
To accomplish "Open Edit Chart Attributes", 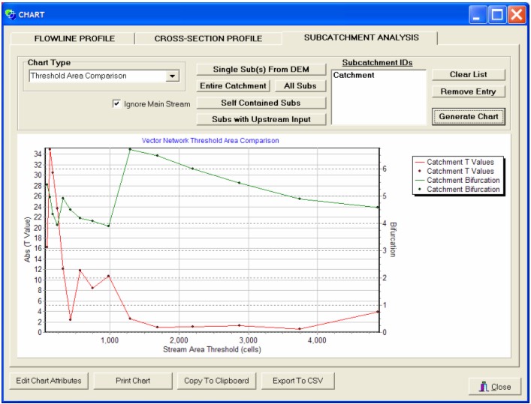I will tap(50, 381).
